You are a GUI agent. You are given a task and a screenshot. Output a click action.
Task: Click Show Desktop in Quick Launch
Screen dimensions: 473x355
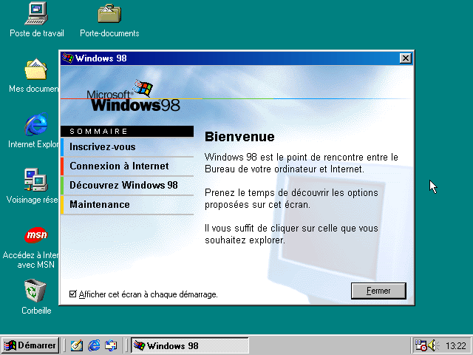[x=76, y=345]
